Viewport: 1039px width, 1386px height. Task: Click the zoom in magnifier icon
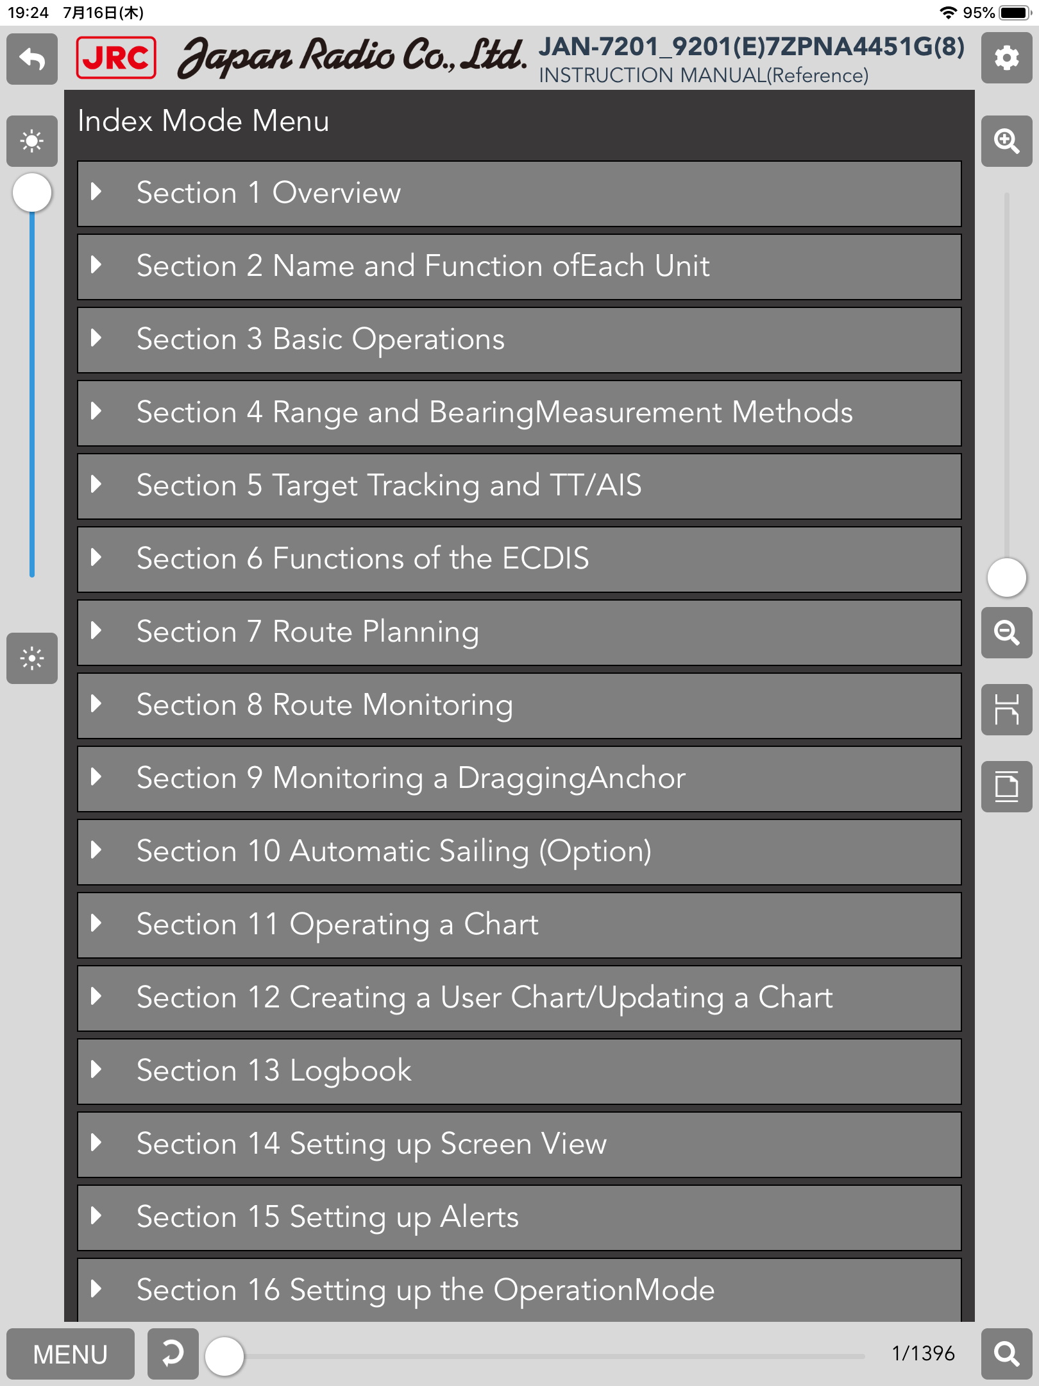(1006, 141)
